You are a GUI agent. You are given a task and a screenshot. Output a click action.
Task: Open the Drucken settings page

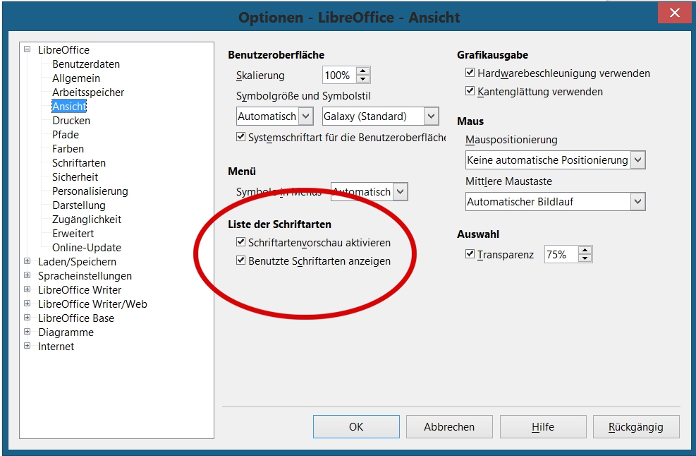(71, 121)
